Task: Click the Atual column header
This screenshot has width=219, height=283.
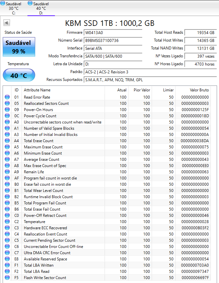Action: pos(116,90)
